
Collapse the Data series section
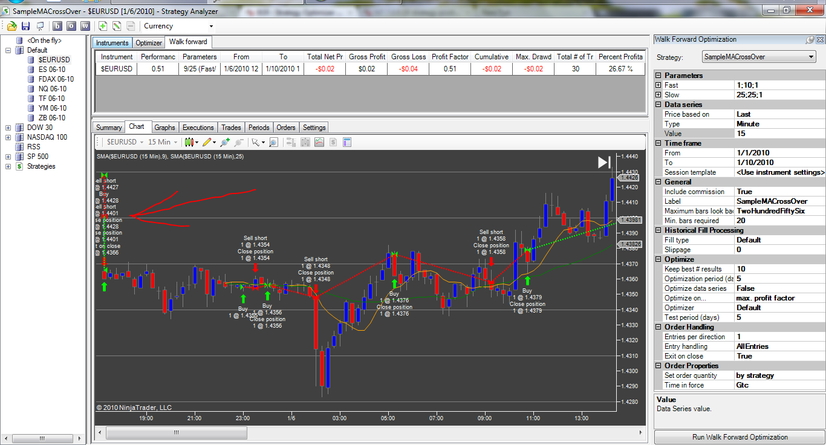(x=659, y=105)
